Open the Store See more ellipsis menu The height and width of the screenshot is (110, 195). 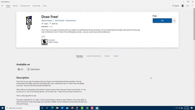[x=193, y=5]
